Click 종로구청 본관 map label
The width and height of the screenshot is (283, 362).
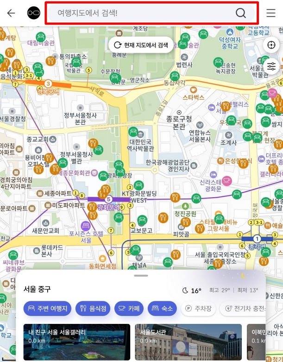[x=179, y=123]
